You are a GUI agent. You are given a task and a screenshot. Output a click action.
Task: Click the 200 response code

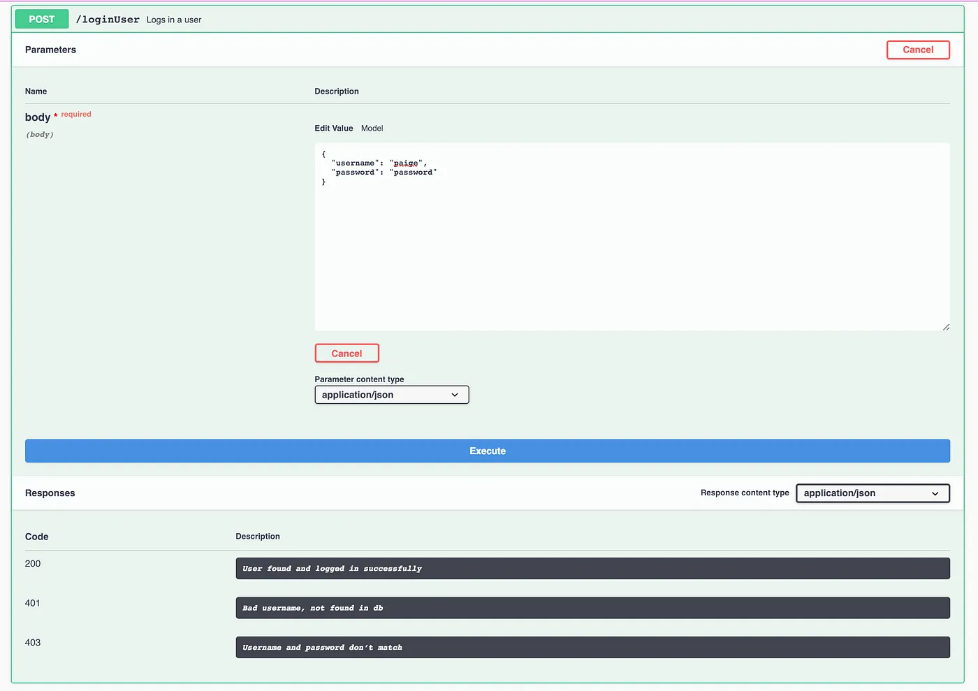click(32, 563)
